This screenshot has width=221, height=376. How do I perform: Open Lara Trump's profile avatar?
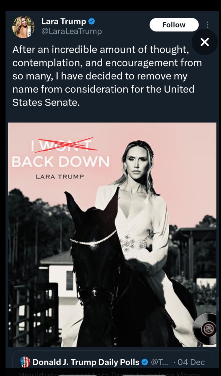[23, 27]
